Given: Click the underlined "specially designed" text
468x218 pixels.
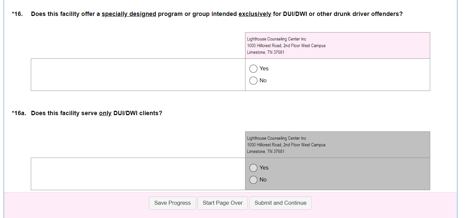Looking at the screenshot, I should pyautogui.click(x=129, y=14).
